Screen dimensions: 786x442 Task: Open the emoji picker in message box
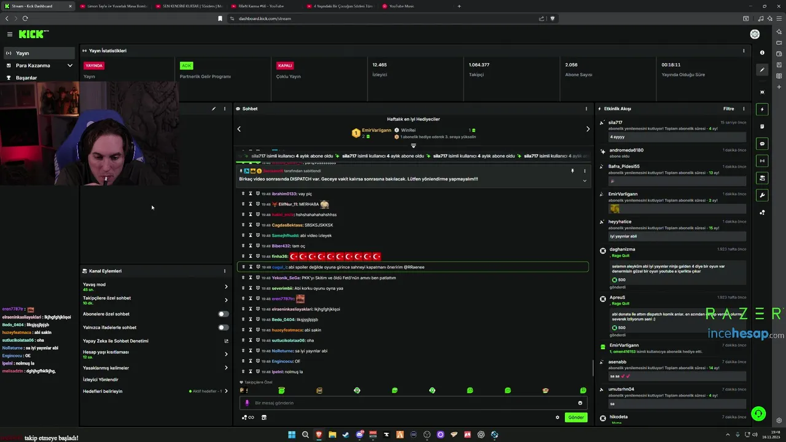coord(580,403)
